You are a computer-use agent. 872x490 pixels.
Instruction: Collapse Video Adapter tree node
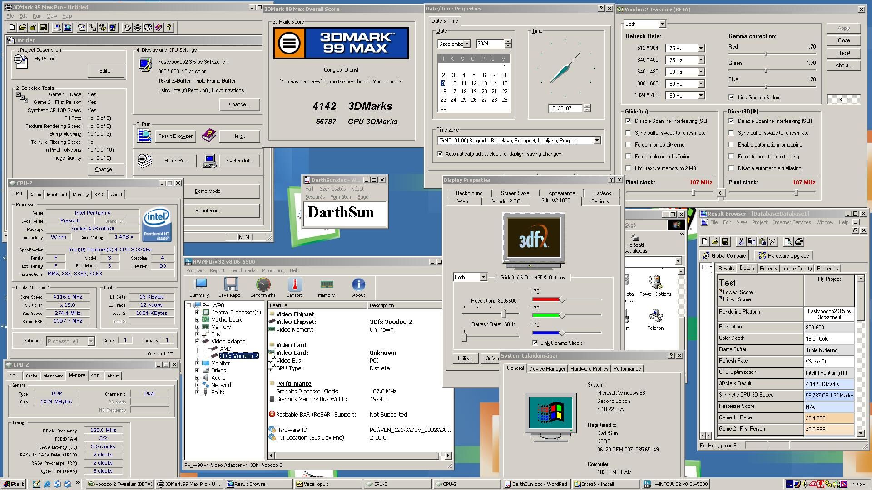click(198, 341)
